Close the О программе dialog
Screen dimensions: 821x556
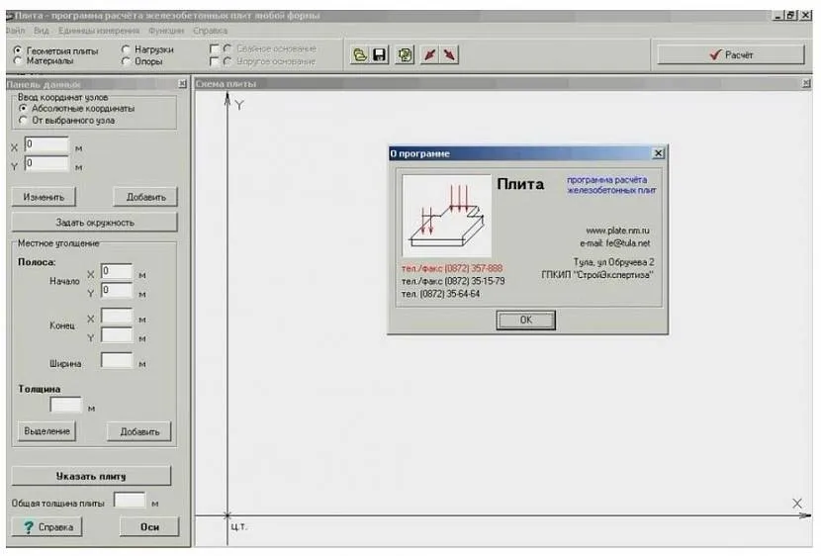(658, 154)
